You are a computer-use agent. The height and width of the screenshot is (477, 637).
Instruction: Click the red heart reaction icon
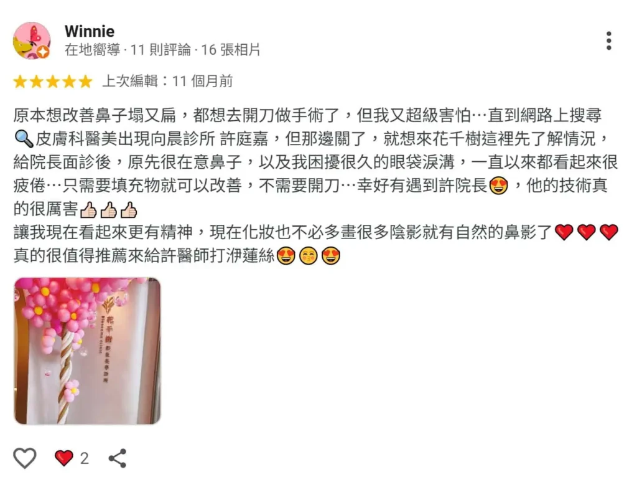tap(64, 458)
